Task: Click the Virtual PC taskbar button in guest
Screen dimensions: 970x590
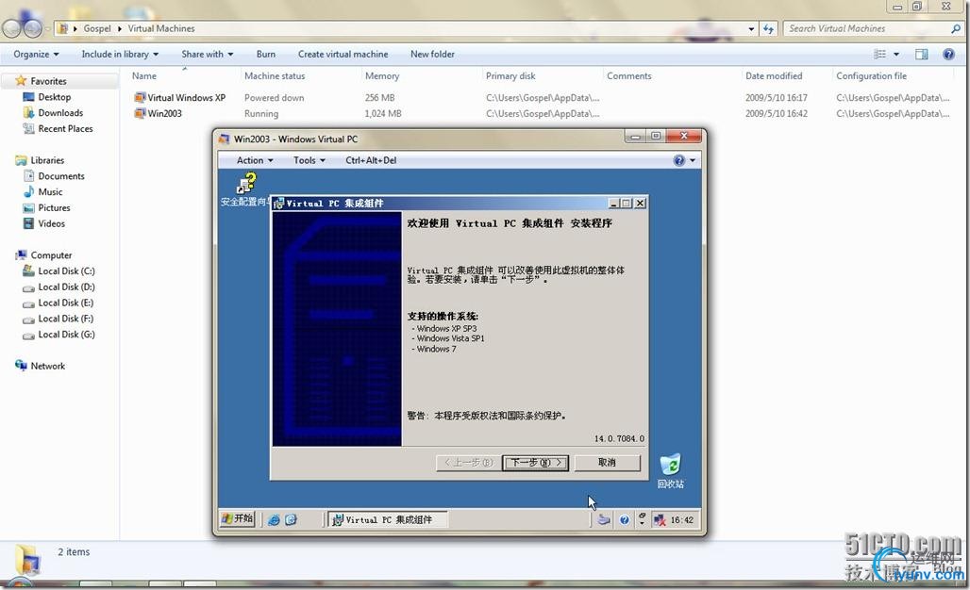Action: [x=388, y=519]
